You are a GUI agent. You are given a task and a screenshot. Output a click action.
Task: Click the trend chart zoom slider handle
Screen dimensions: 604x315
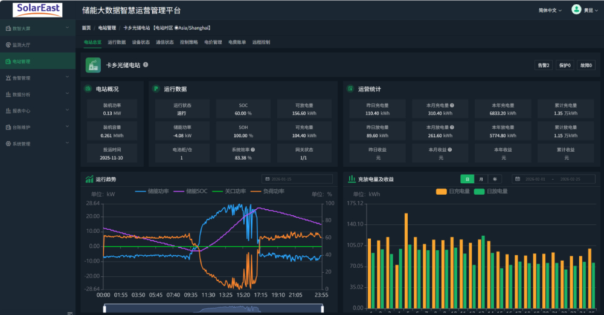[x=104, y=309]
